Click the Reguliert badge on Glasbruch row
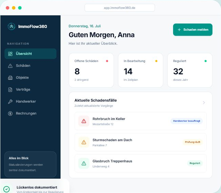The height and width of the screenshot is (193, 221). click(x=195, y=163)
